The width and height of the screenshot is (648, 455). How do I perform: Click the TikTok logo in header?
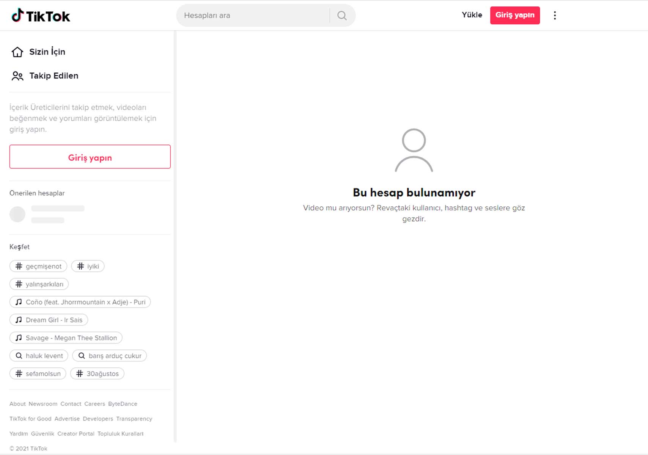pos(41,16)
